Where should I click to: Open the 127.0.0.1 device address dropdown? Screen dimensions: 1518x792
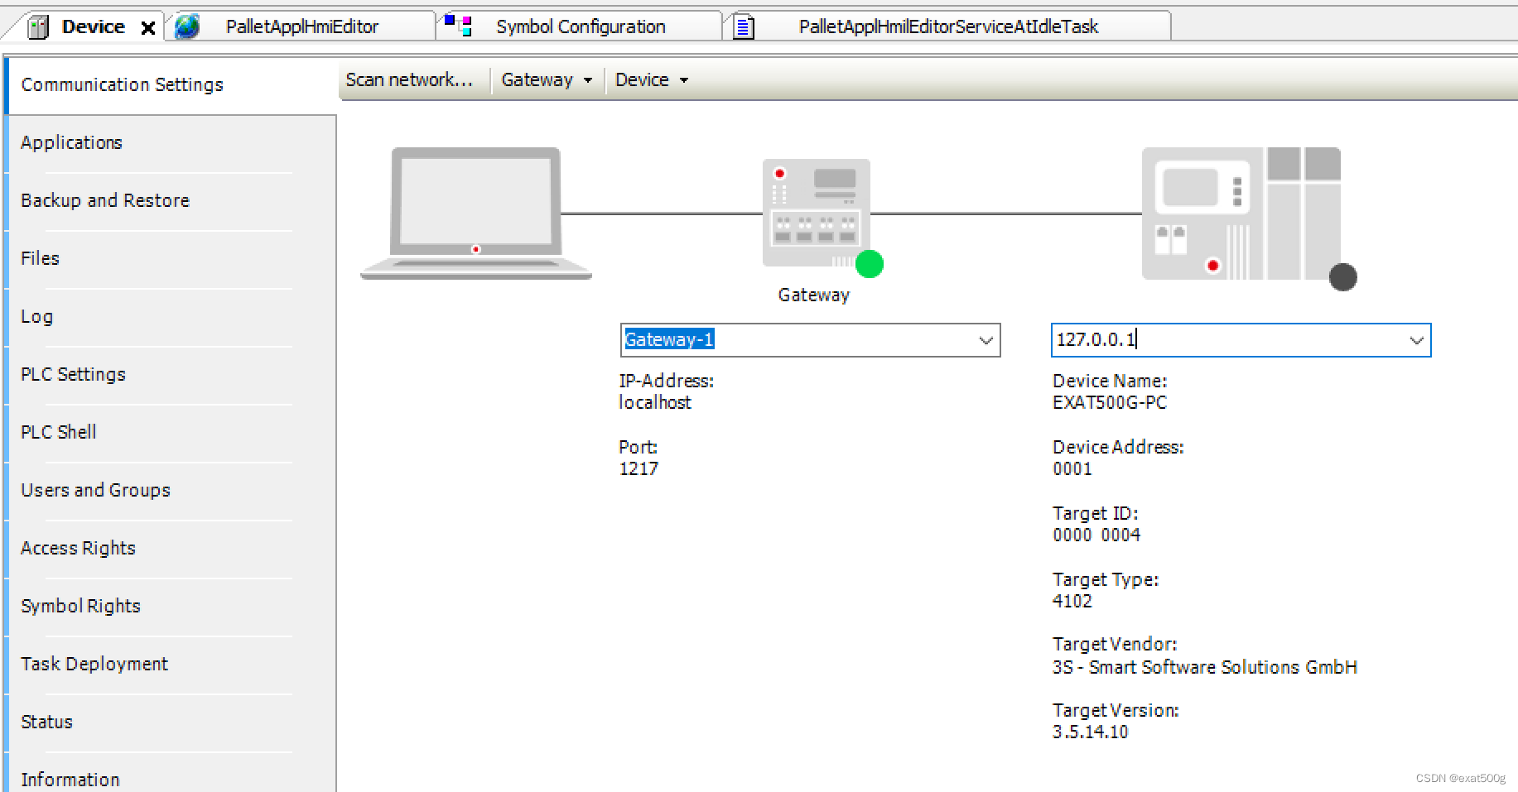[x=1416, y=340]
